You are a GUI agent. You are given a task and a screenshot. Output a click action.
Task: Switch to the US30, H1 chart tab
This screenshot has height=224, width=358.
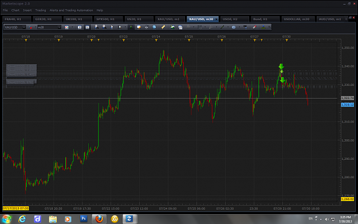[x=139, y=19]
